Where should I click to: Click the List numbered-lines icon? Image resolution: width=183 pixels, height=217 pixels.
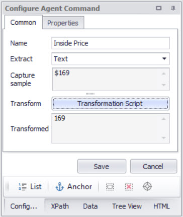pos(23,187)
